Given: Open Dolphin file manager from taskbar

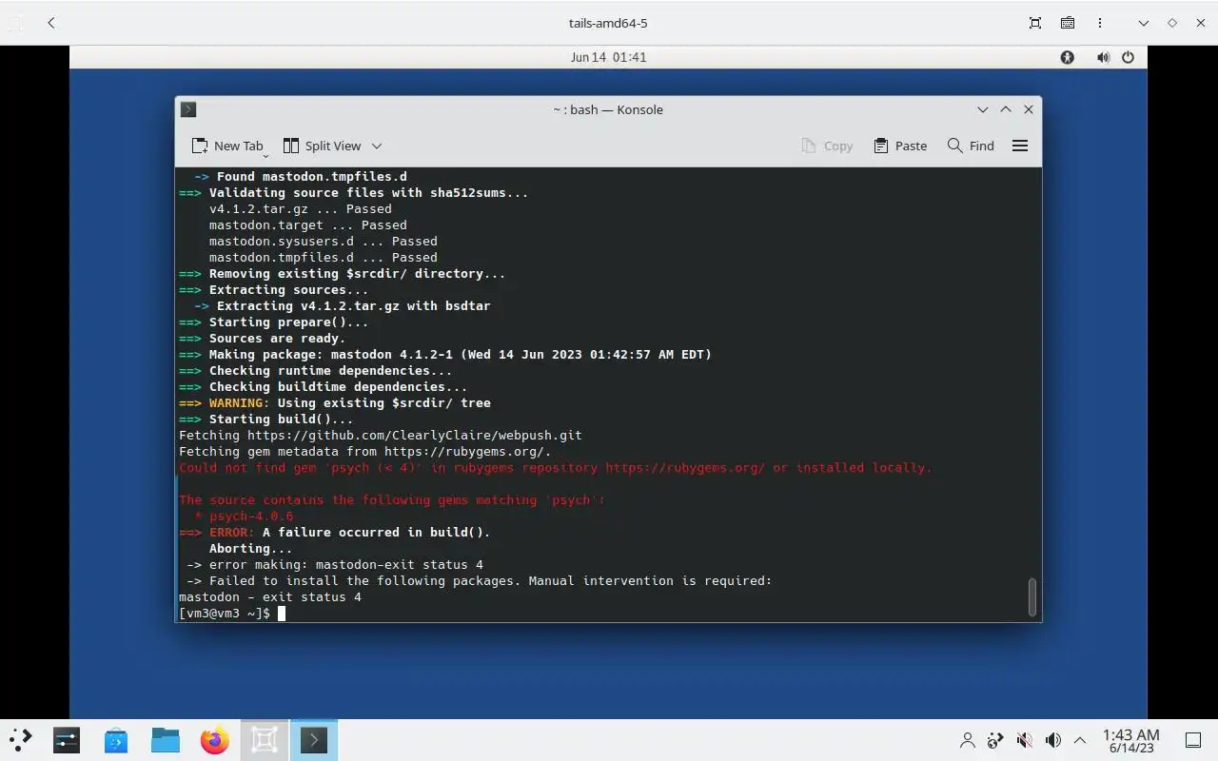Looking at the screenshot, I should (166, 740).
